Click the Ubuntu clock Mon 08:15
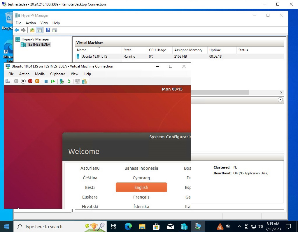This screenshot has height=232, width=298. 172,89
